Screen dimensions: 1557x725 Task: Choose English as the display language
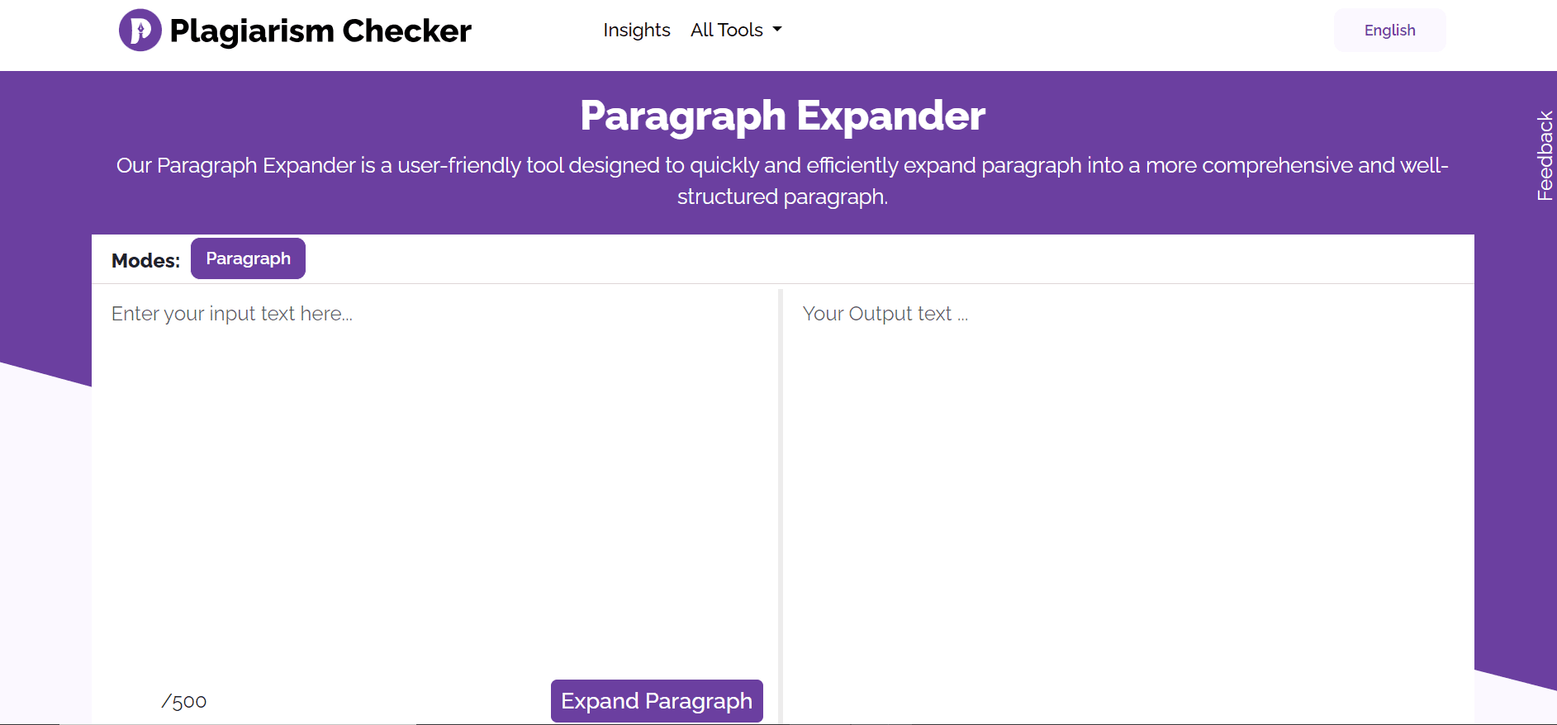(x=1388, y=30)
